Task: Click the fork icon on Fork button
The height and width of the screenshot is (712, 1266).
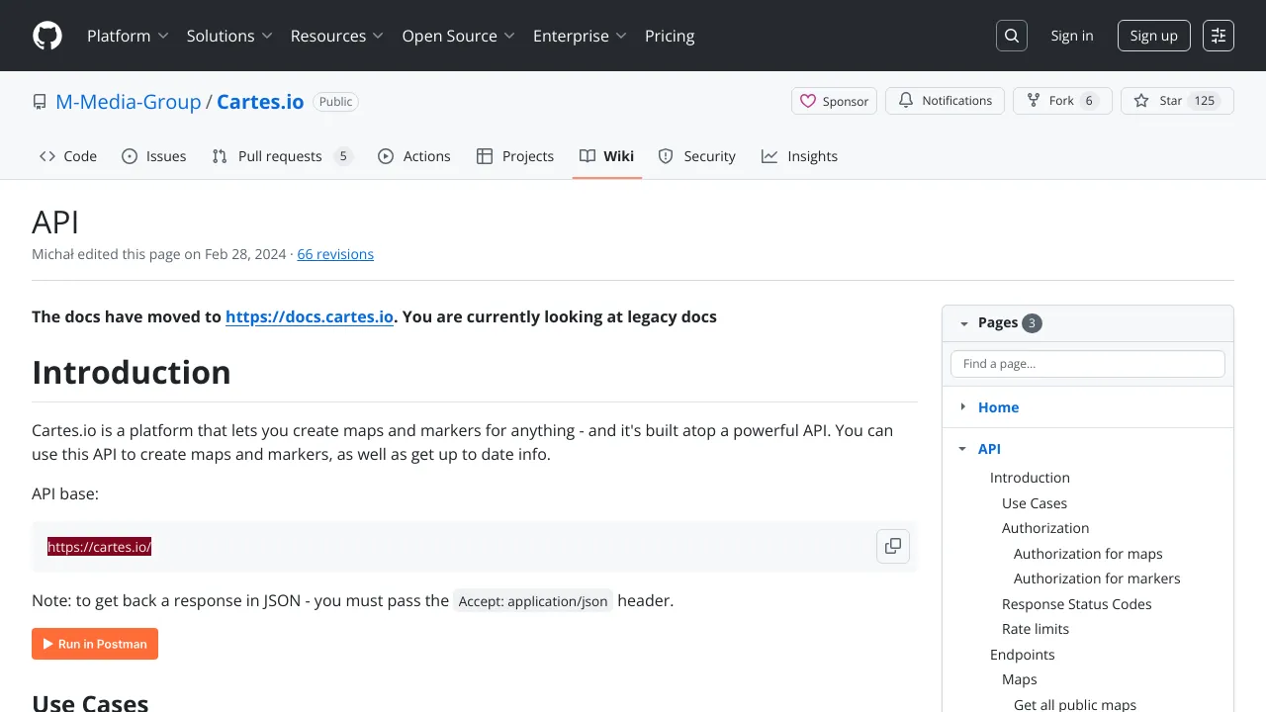Action: point(1034,101)
